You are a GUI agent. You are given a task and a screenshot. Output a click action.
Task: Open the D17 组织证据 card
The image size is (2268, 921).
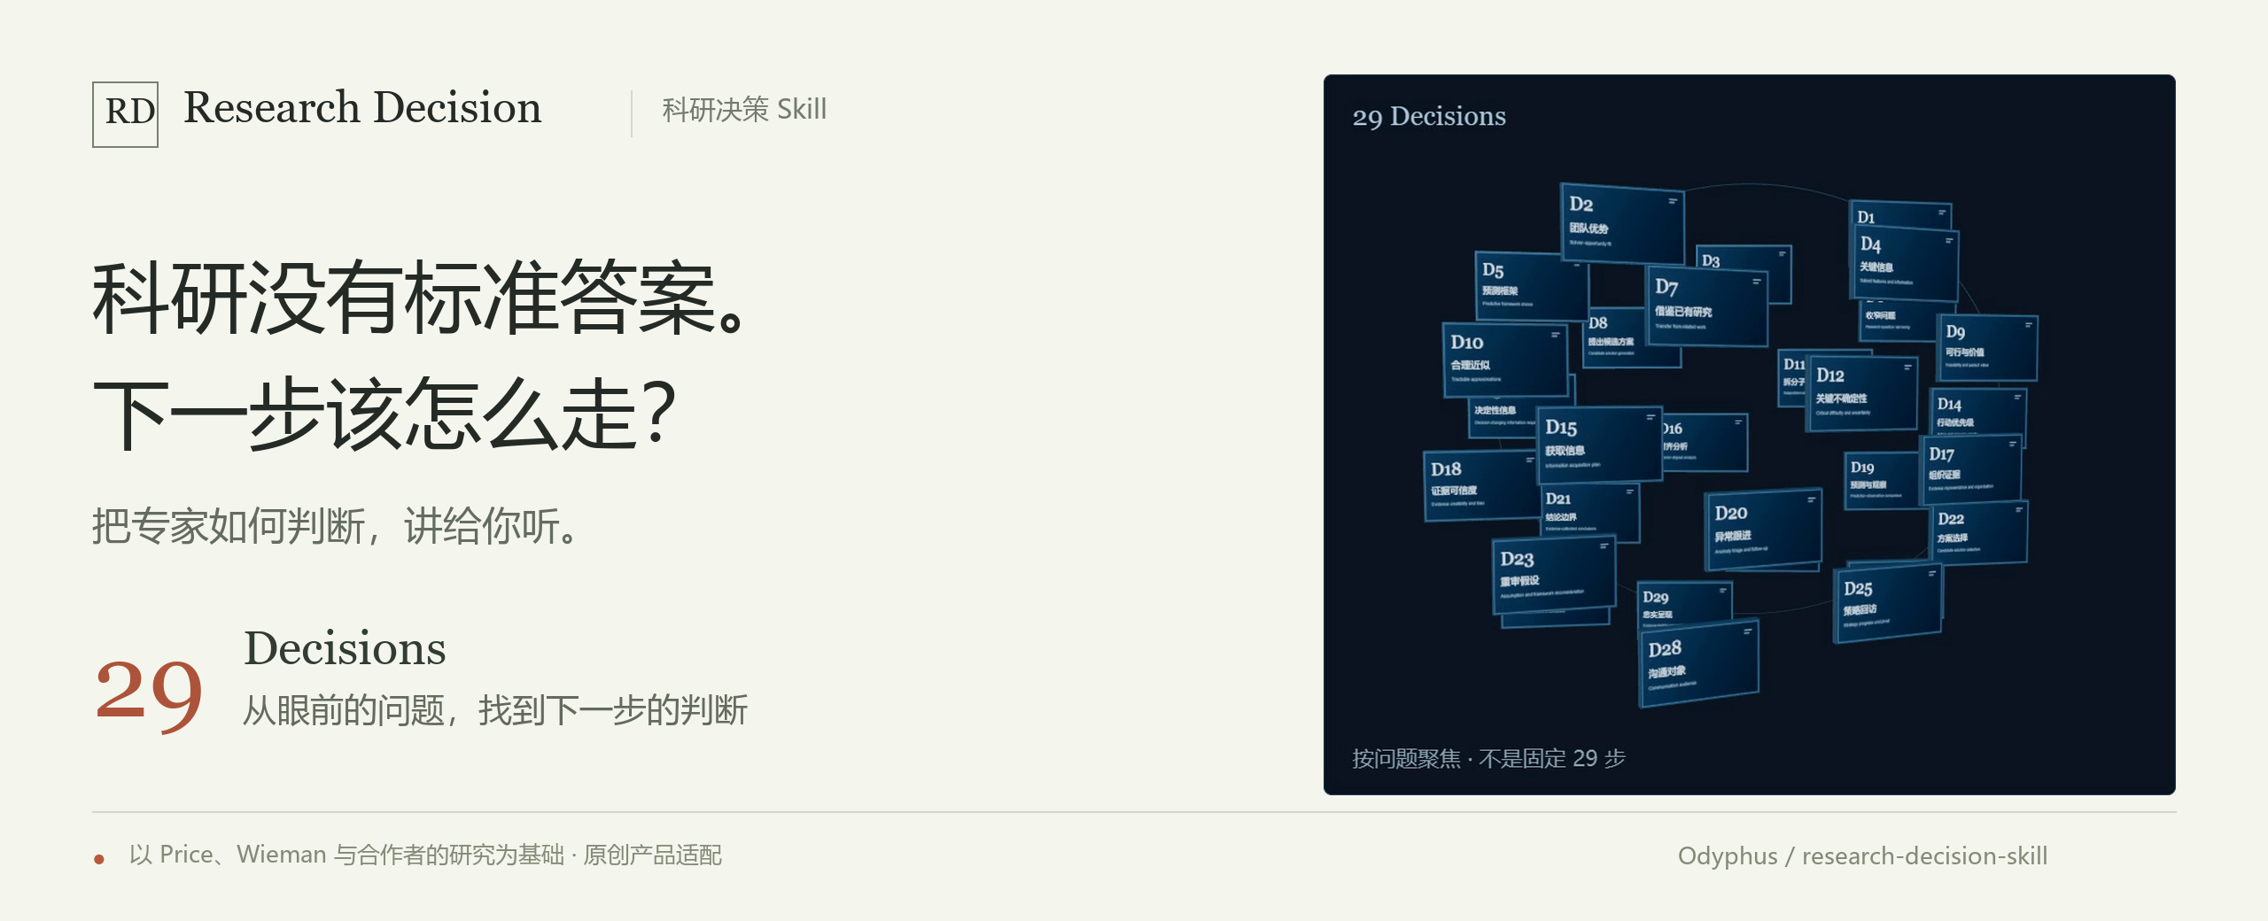click(1970, 468)
